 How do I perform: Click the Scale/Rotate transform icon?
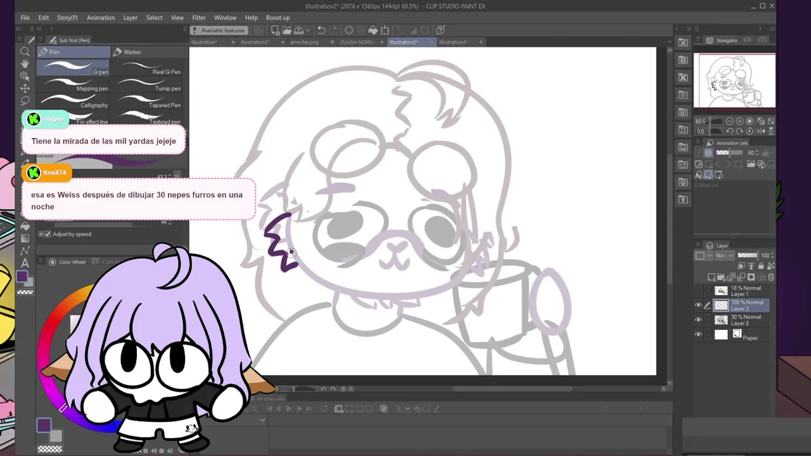point(385,30)
